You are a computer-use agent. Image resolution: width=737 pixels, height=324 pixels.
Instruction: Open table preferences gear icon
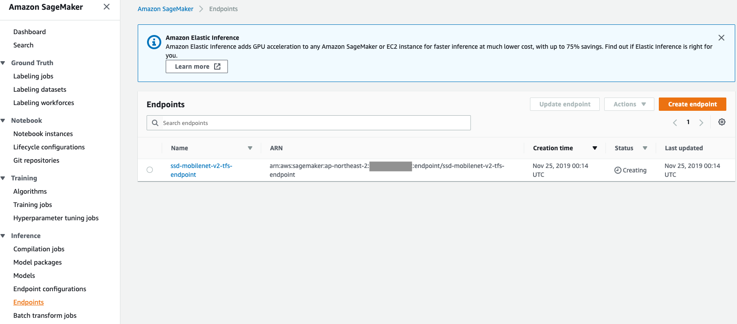click(722, 122)
